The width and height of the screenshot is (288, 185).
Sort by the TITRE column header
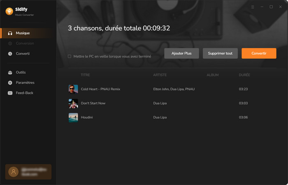85,75
